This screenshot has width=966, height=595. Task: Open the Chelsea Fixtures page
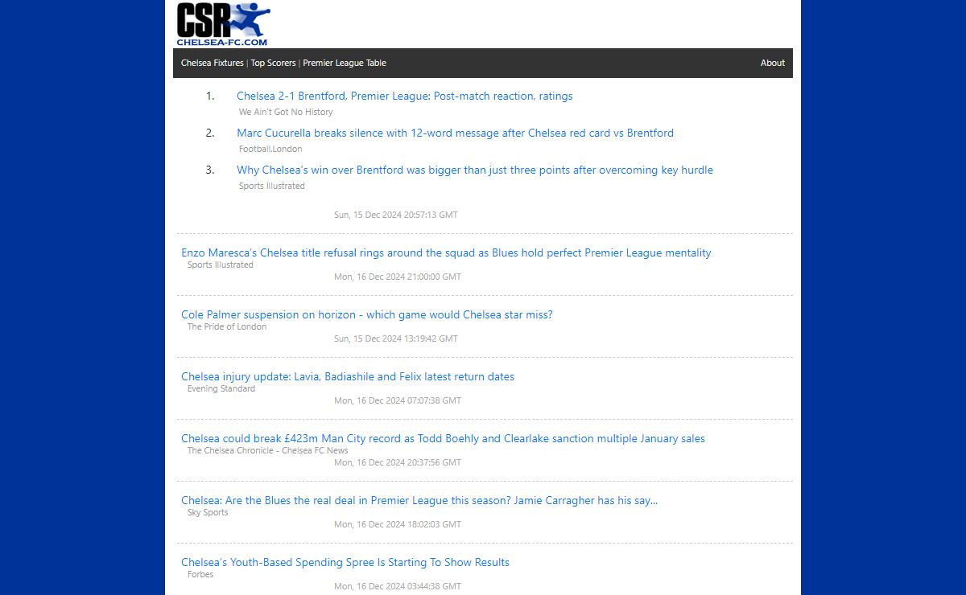click(213, 63)
